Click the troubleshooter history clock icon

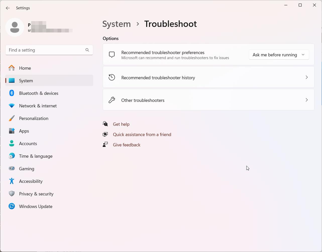pos(112,77)
